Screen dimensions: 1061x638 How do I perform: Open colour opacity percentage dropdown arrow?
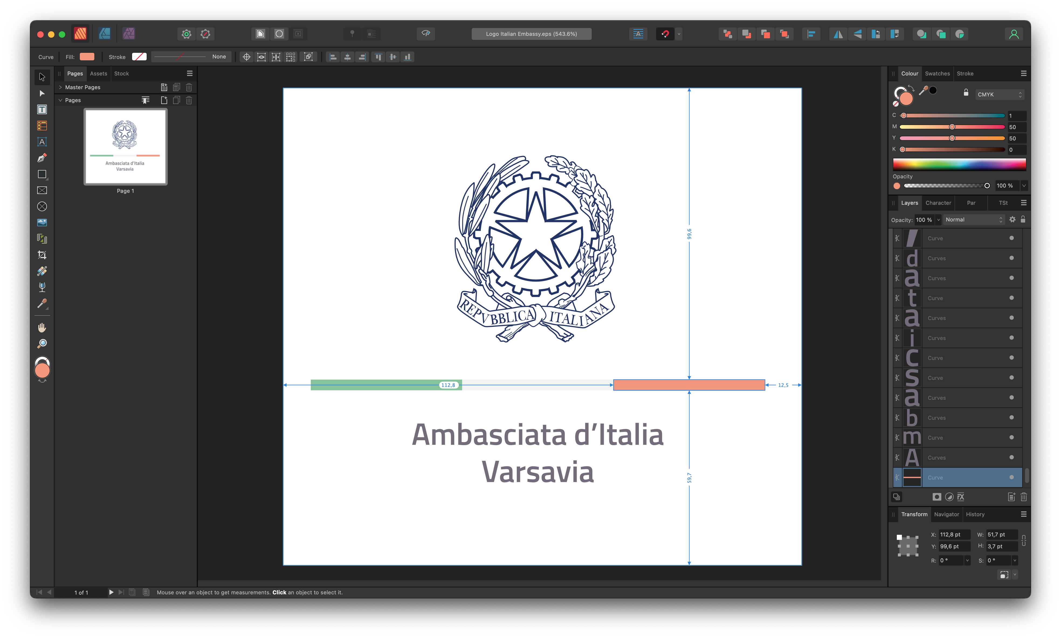pyautogui.click(x=1024, y=186)
